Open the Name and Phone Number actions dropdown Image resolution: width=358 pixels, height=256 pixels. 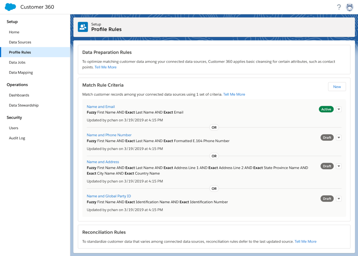338,138
